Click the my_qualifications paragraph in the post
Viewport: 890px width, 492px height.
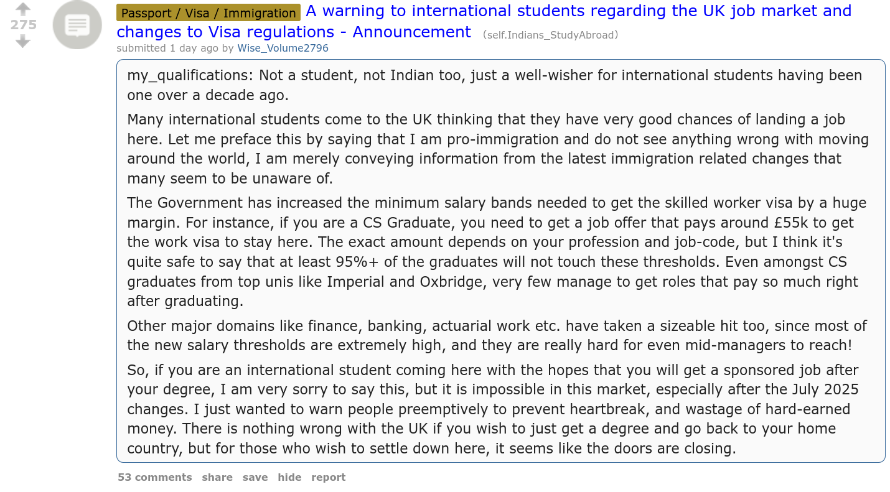pos(494,85)
